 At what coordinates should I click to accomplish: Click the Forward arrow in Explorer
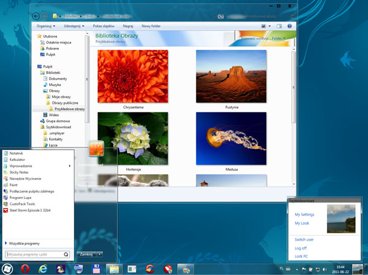point(44,16)
